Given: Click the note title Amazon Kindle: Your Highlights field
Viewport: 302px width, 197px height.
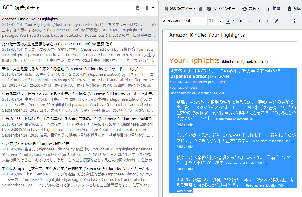Looking at the screenshot, I should (233, 35).
